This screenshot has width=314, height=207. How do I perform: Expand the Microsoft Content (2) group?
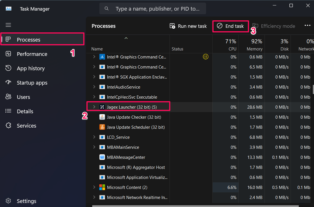point(94,187)
